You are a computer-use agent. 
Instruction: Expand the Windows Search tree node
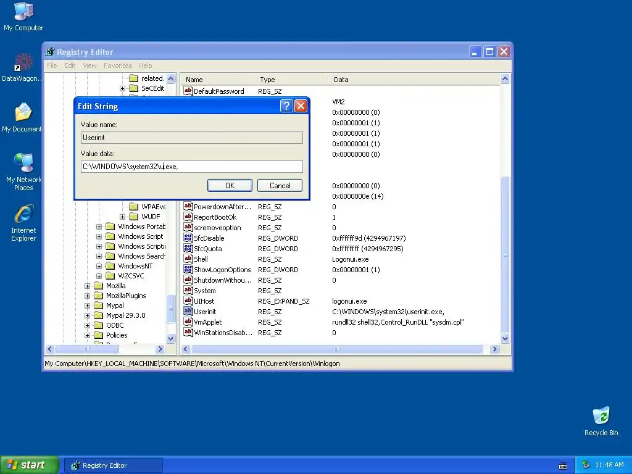99,256
